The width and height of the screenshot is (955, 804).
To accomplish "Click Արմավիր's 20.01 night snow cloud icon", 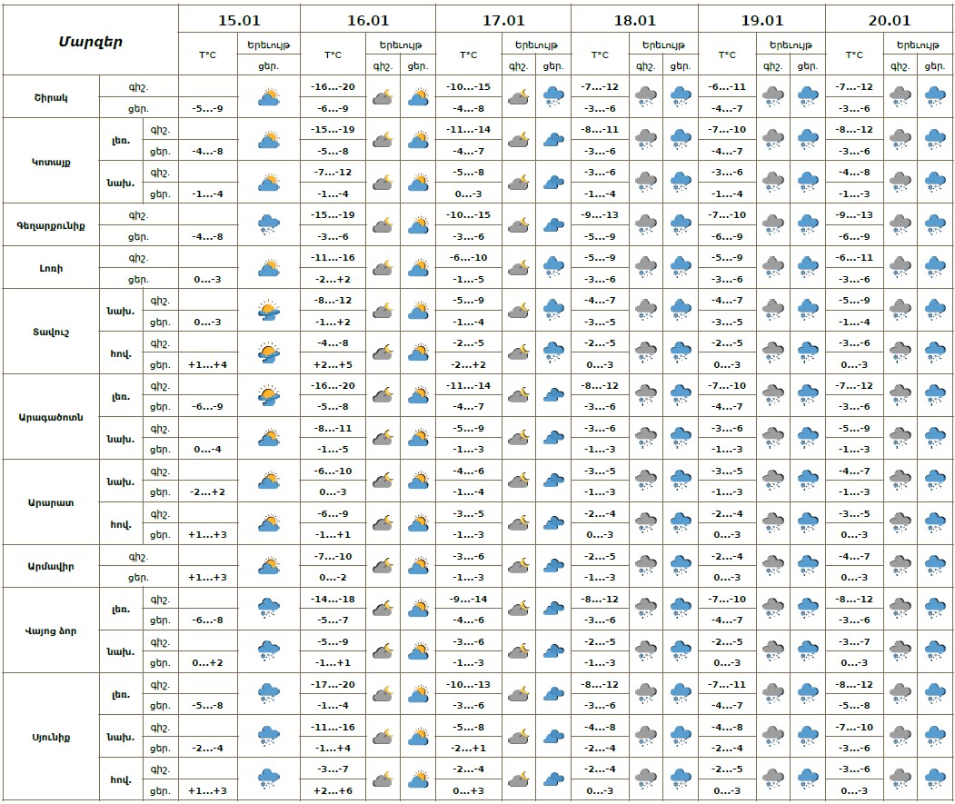I will point(900,567).
